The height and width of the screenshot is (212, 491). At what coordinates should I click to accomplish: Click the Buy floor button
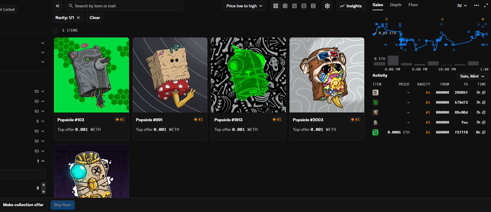(x=63, y=205)
